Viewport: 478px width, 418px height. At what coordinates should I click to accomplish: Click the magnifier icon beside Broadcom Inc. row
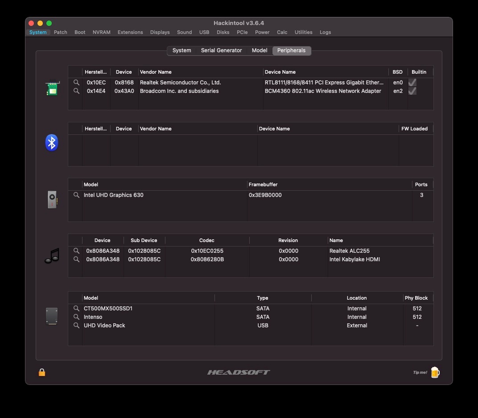(x=76, y=91)
